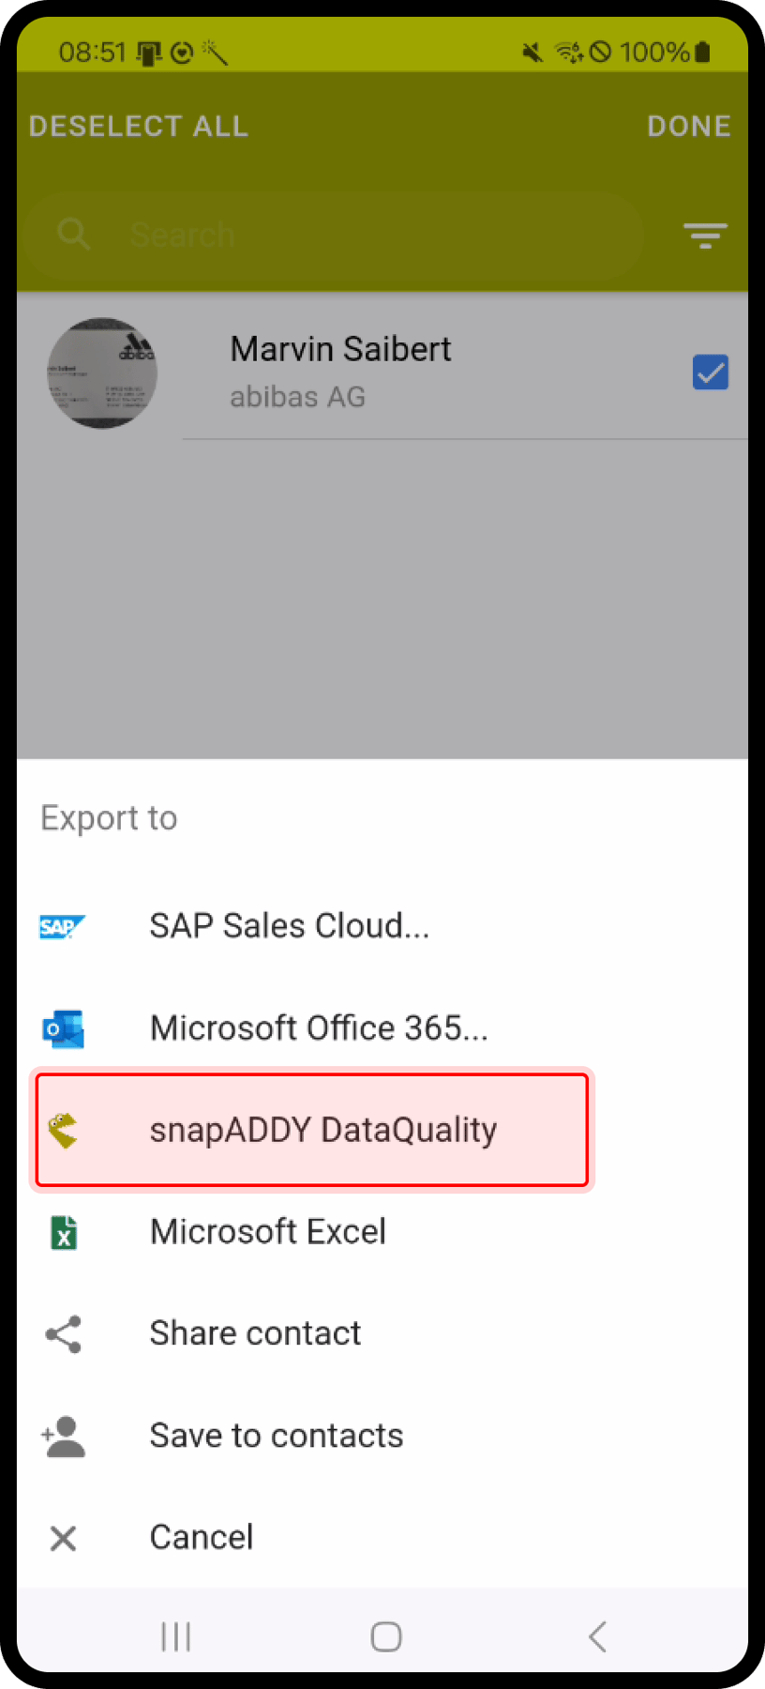Tap the snapADDY DataQuality pac-man icon
Image resolution: width=765 pixels, height=1689 pixels.
(63, 1130)
